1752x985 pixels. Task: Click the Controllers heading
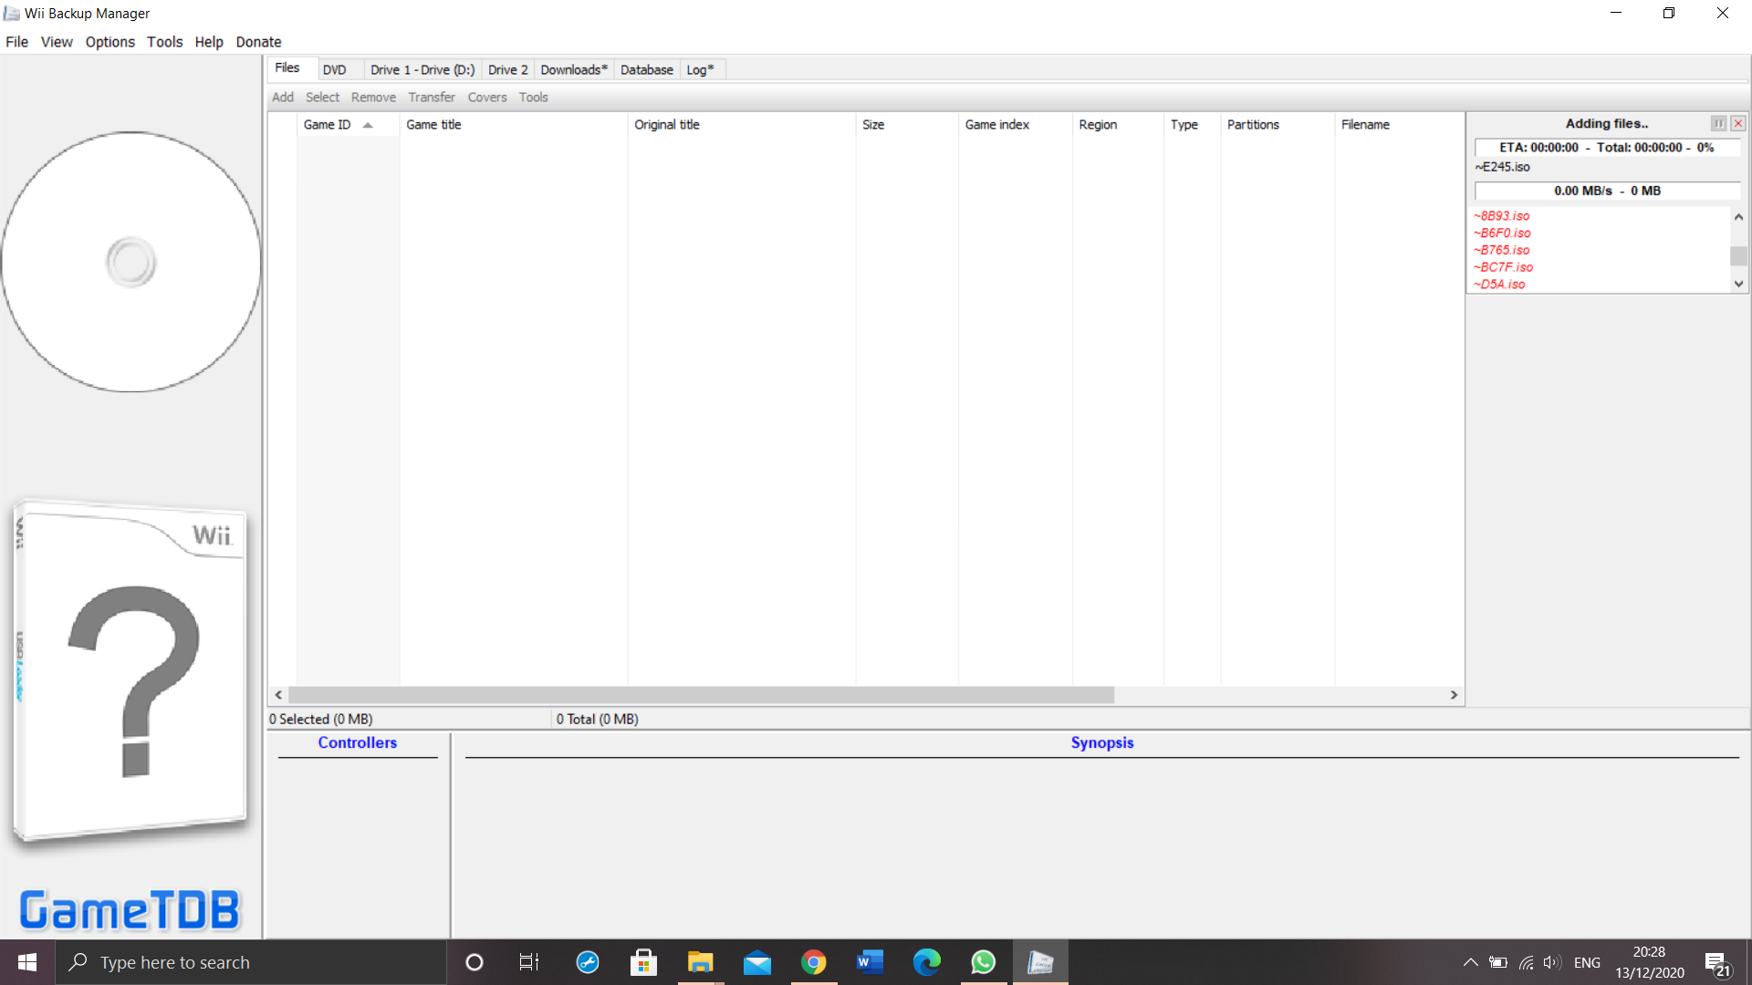pos(358,743)
